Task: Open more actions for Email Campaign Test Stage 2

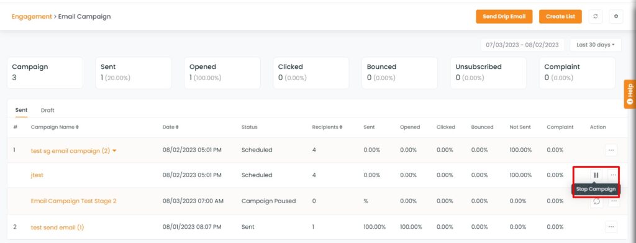Action: (x=614, y=201)
